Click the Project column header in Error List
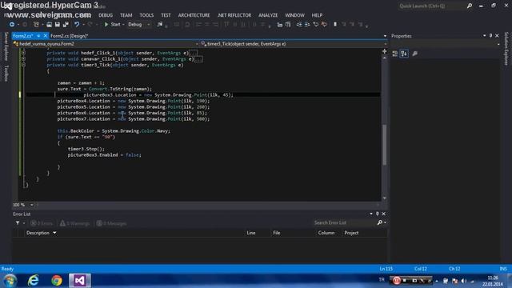512x288 pixels. (351, 233)
